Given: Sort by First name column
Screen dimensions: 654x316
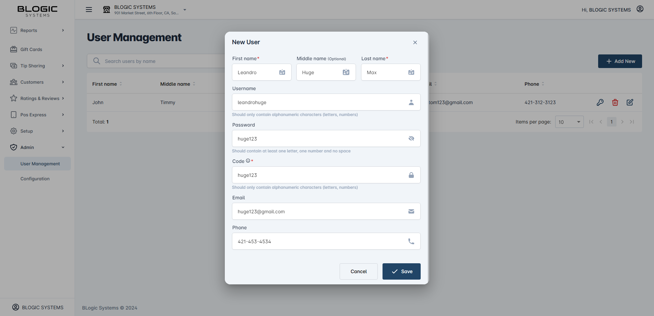Looking at the screenshot, I should (107, 84).
